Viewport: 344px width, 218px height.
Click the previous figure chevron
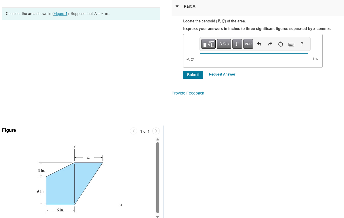[x=133, y=131]
